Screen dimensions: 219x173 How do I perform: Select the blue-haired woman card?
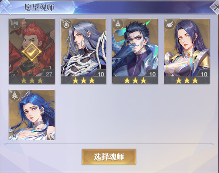pos(32,115)
